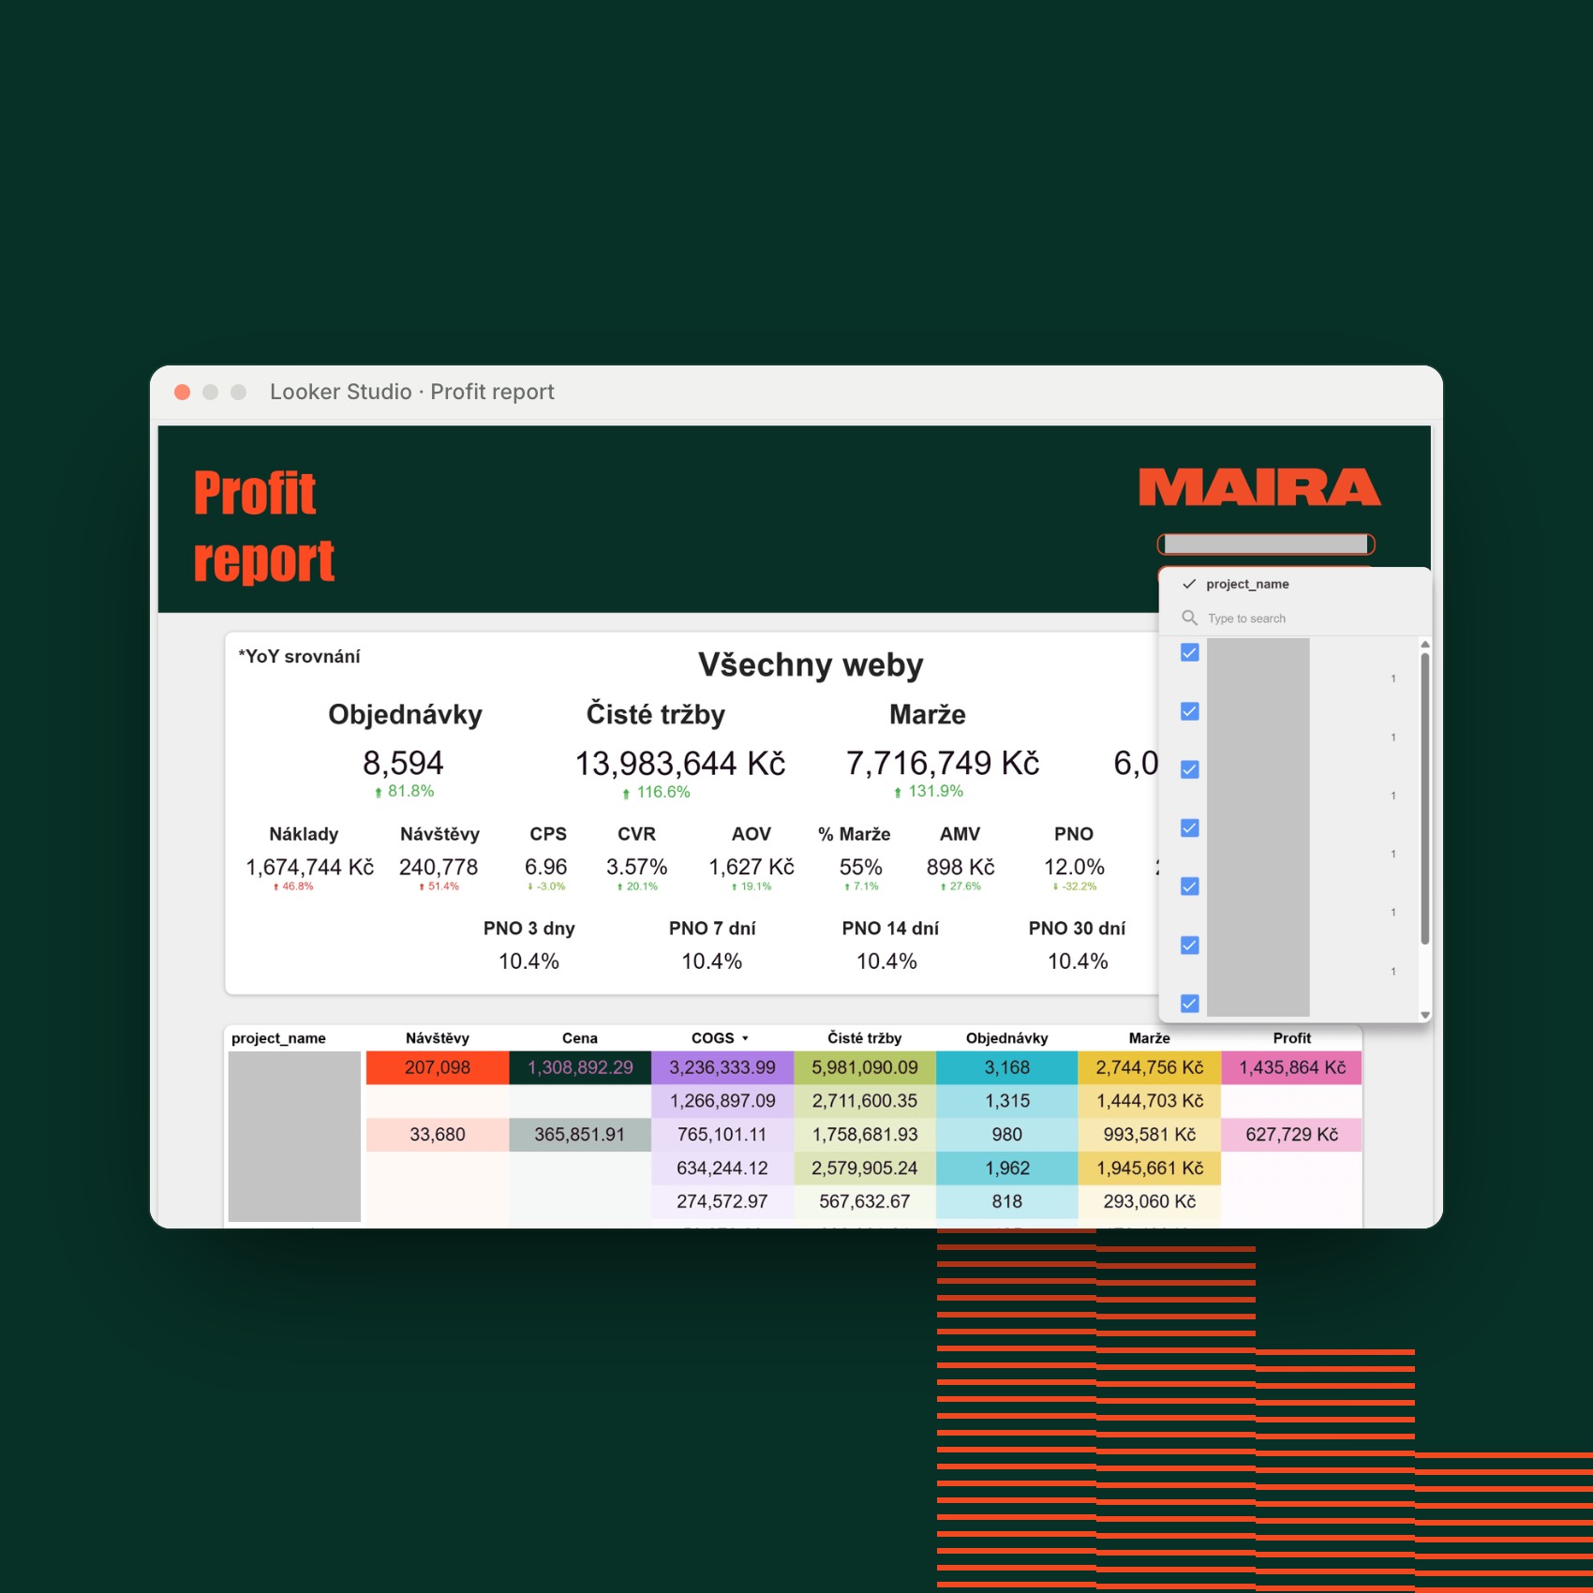
Task: Click the Profit cell 627,729 Kč
Action: (x=1292, y=1135)
